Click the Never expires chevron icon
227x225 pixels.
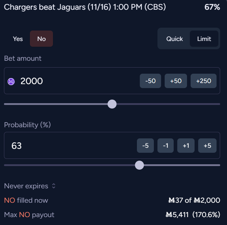coord(54,186)
